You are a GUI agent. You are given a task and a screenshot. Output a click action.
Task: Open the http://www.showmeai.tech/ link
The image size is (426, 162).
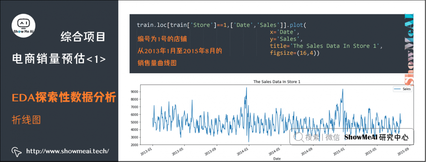tap(67, 151)
